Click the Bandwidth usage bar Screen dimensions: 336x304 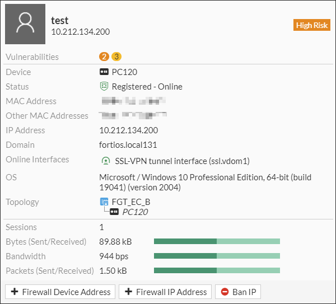[x=217, y=256]
